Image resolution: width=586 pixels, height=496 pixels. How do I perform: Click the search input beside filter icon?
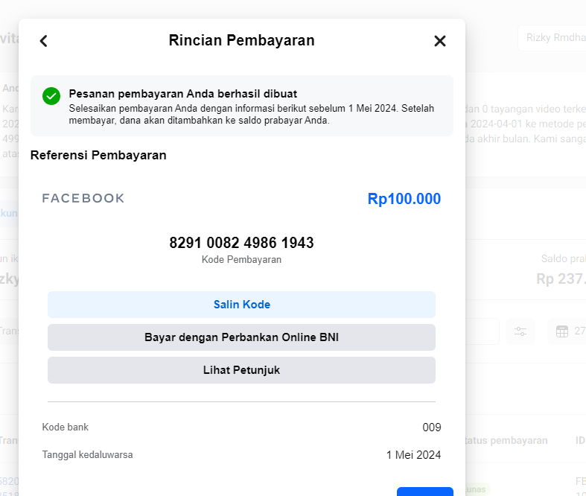[483, 331]
